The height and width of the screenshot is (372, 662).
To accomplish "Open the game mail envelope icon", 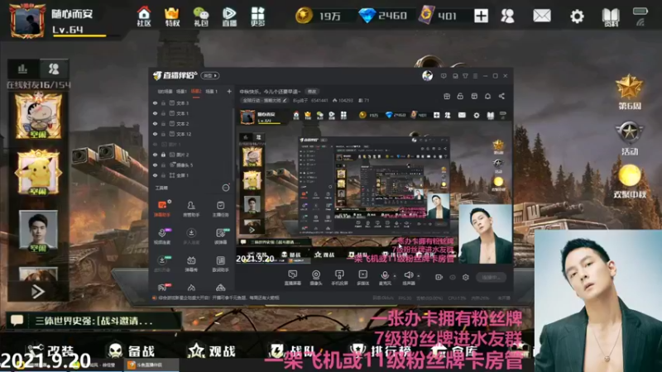I will [x=542, y=16].
